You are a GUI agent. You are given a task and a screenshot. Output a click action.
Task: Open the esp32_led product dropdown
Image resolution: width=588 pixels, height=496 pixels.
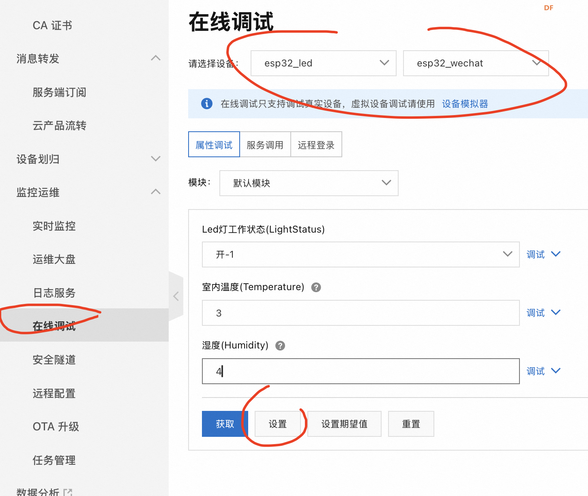[x=324, y=63]
